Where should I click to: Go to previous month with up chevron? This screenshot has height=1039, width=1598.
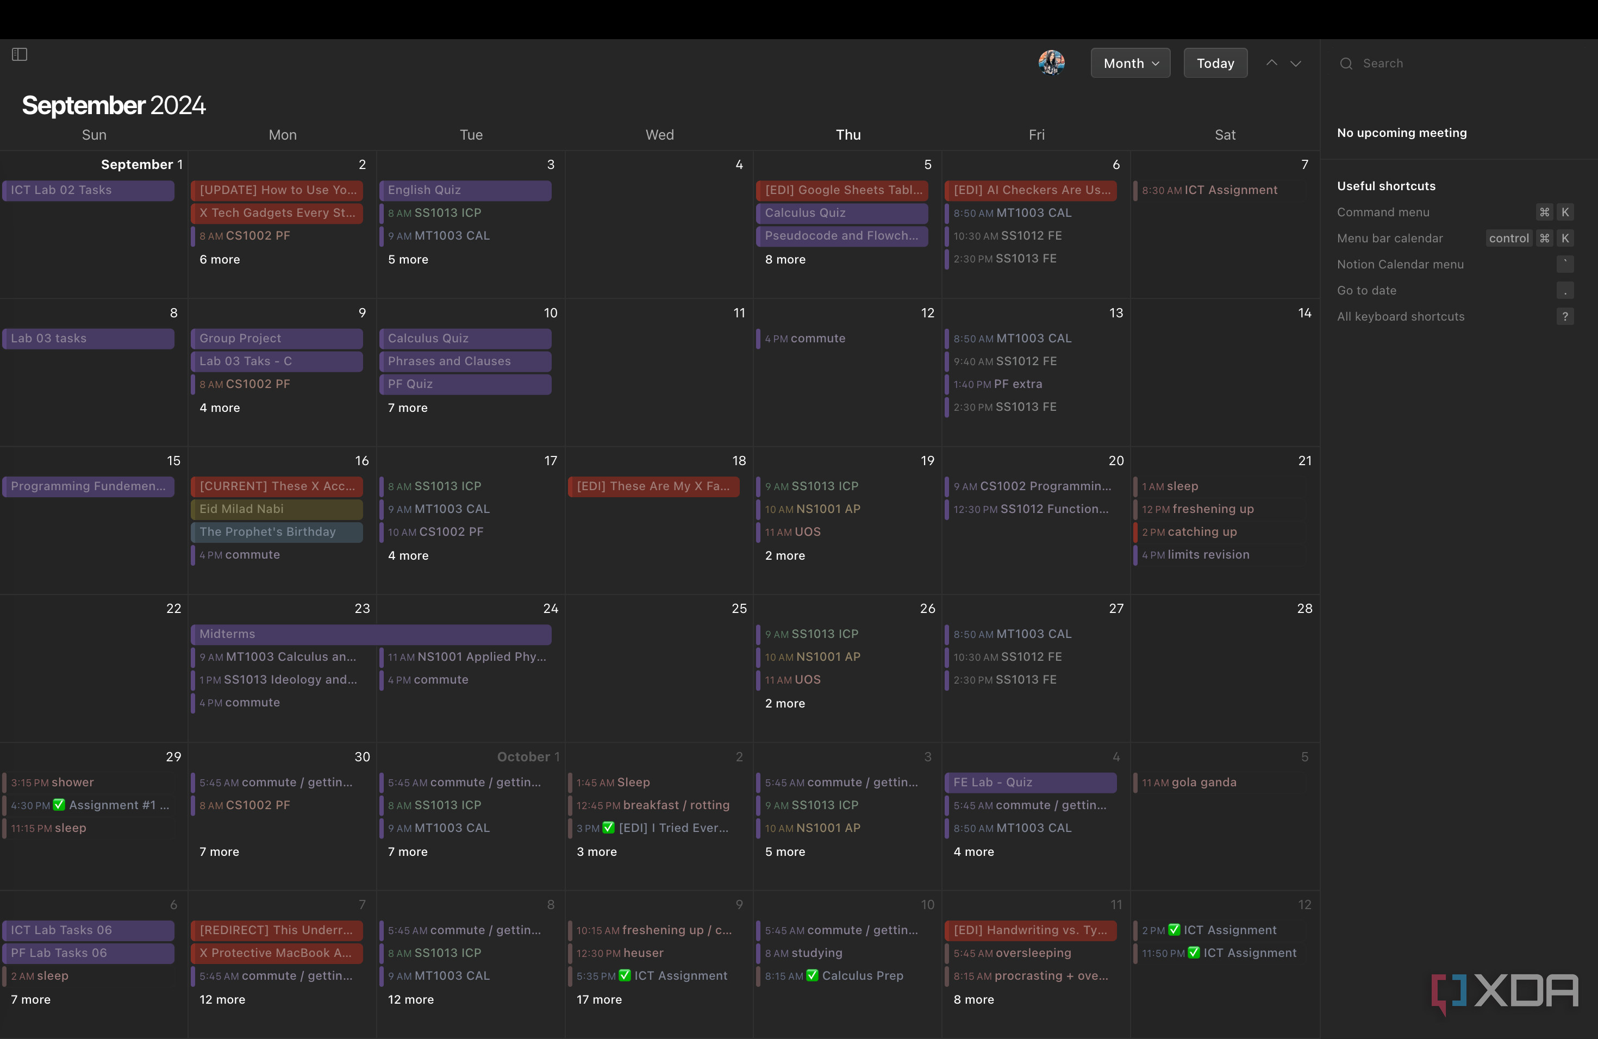pos(1271,62)
